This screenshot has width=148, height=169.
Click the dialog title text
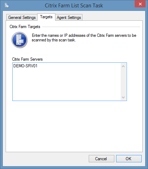coord(74,6)
